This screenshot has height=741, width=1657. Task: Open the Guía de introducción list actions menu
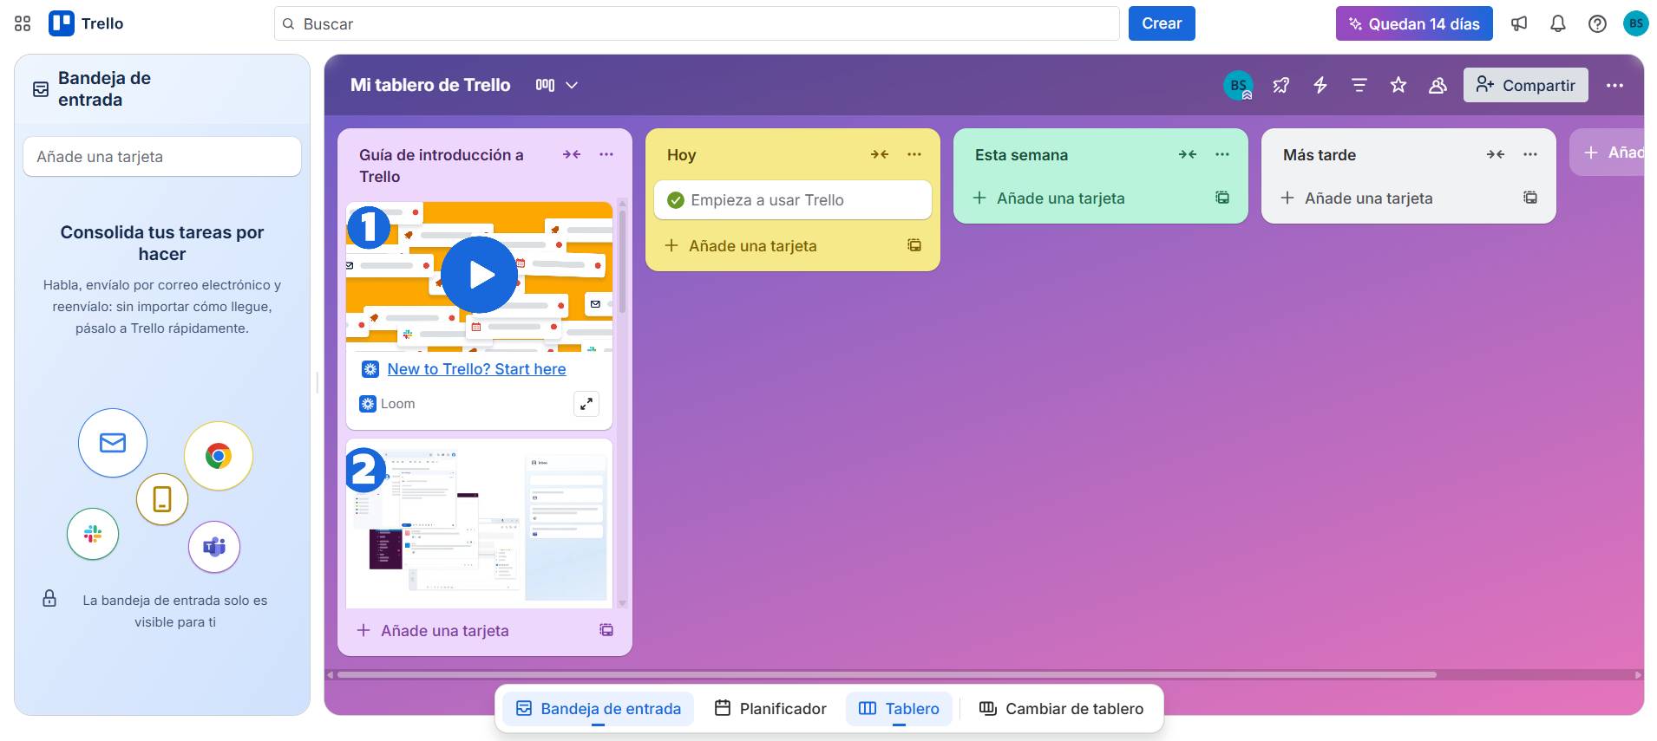click(606, 154)
